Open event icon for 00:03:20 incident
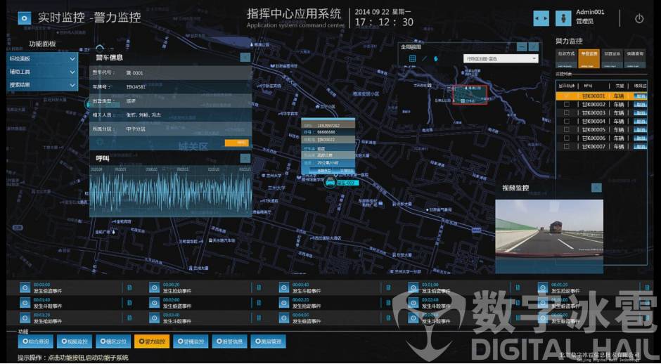661x364 pixels. [25, 318]
